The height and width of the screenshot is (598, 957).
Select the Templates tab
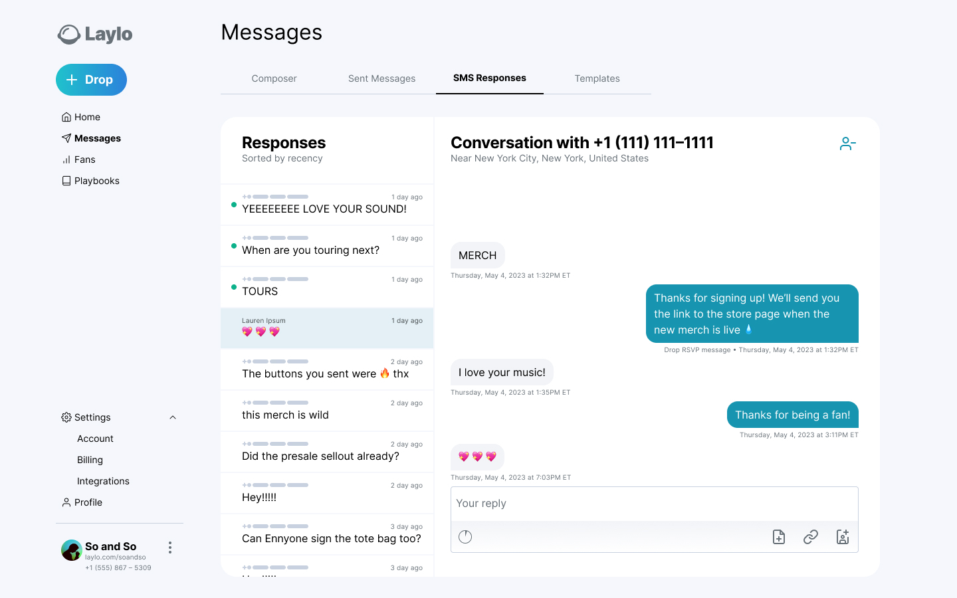tap(597, 78)
